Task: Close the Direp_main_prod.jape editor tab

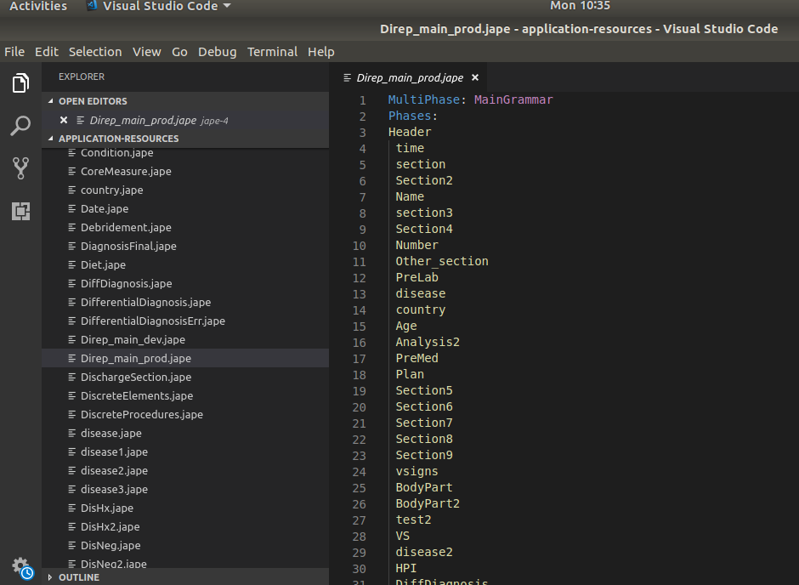Action: [474, 77]
